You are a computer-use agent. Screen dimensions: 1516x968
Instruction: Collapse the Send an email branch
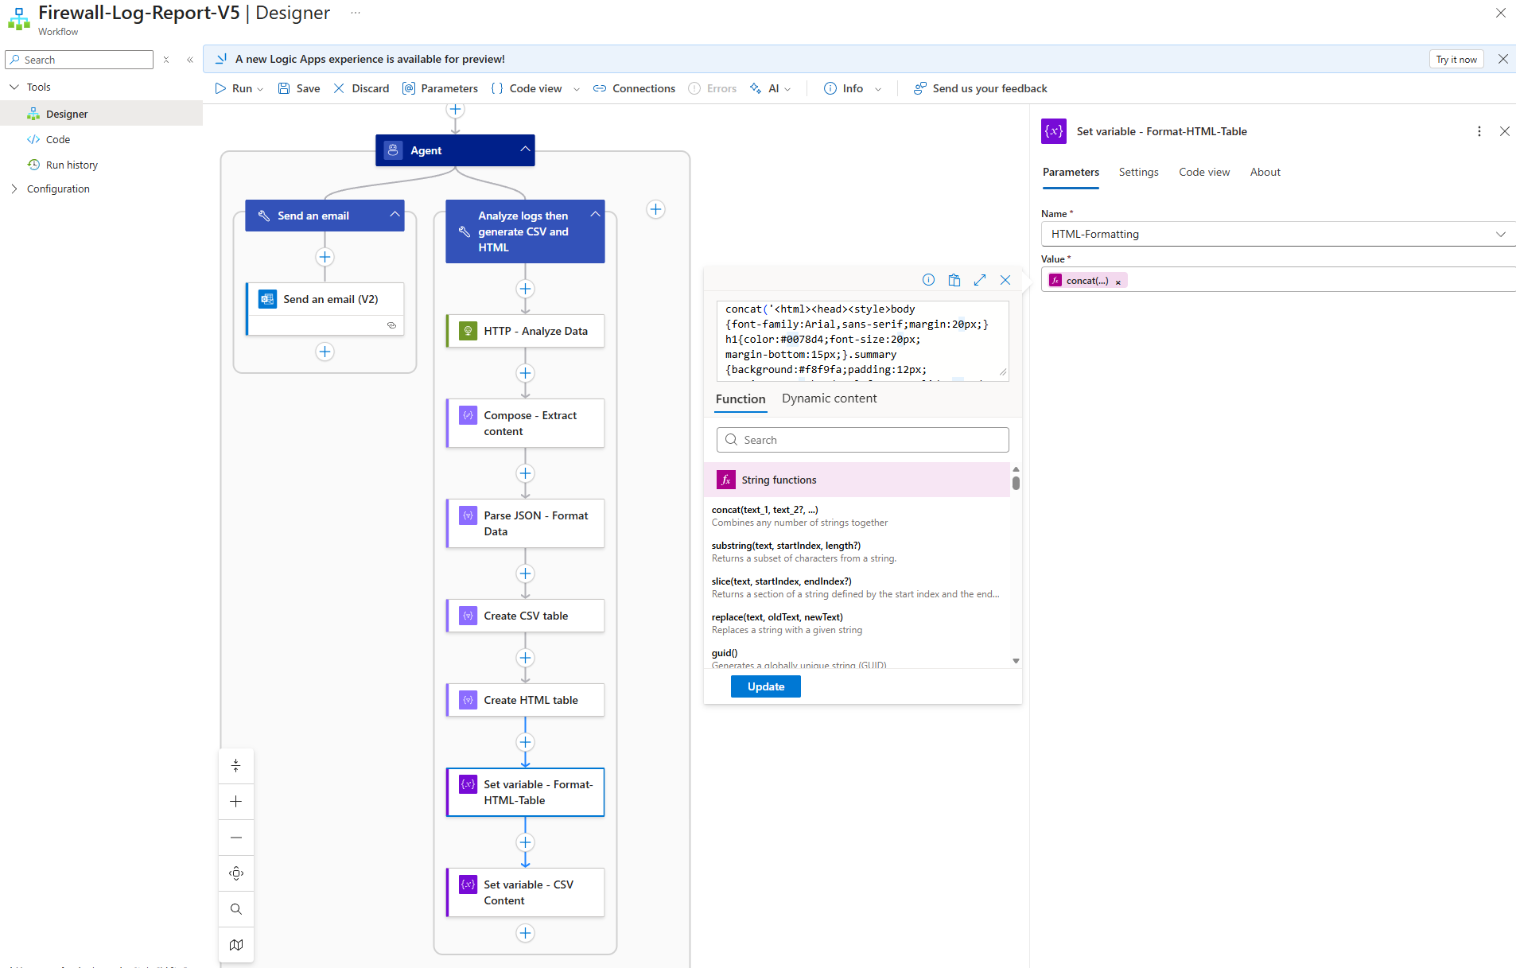[x=395, y=215]
